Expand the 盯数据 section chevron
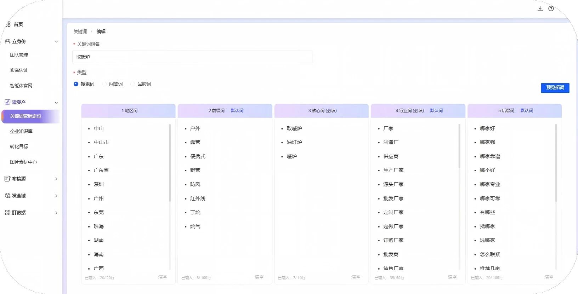The image size is (578, 294). coord(56,213)
